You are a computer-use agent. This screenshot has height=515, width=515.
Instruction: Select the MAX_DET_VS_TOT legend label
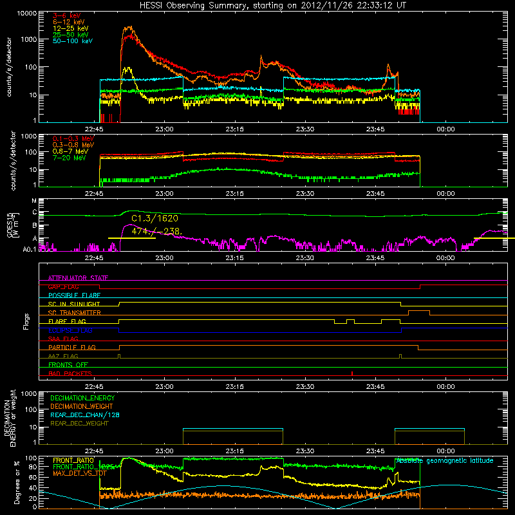(x=80, y=473)
